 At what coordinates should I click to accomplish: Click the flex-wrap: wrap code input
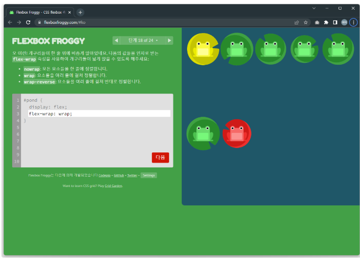pos(99,113)
